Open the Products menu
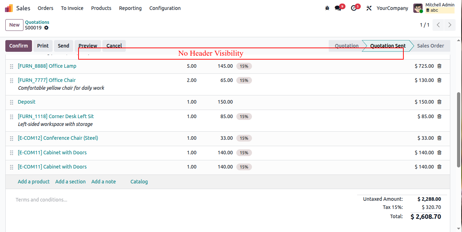The image size is (462, 232). pos(101,8)
